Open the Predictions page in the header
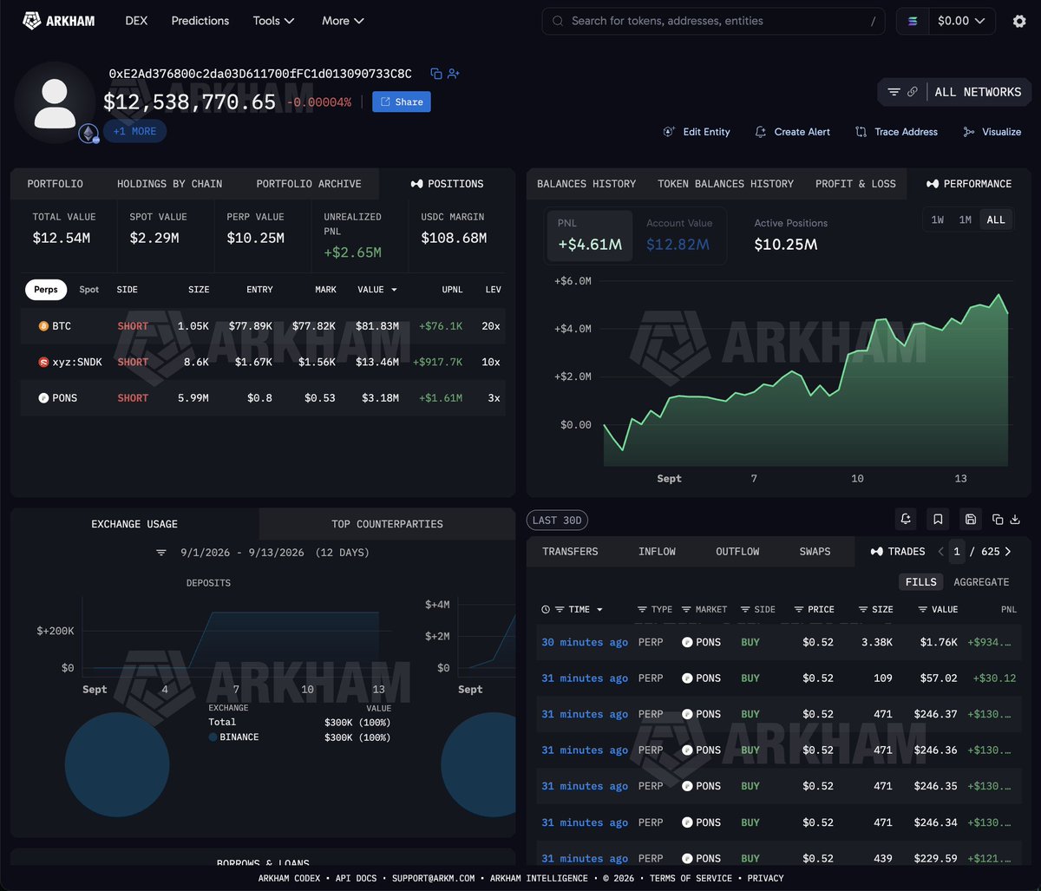The height and width of the screenshot is (891, 1041). pos(200,21)
